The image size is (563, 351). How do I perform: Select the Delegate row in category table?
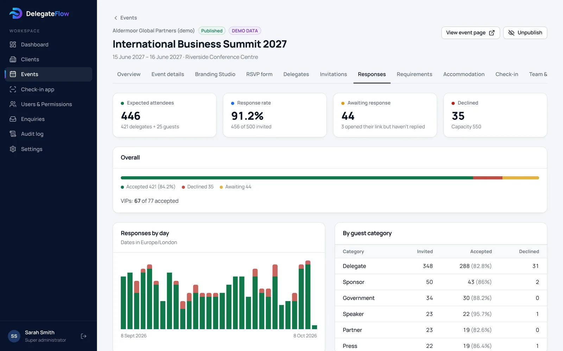click(x=441, y=266)
